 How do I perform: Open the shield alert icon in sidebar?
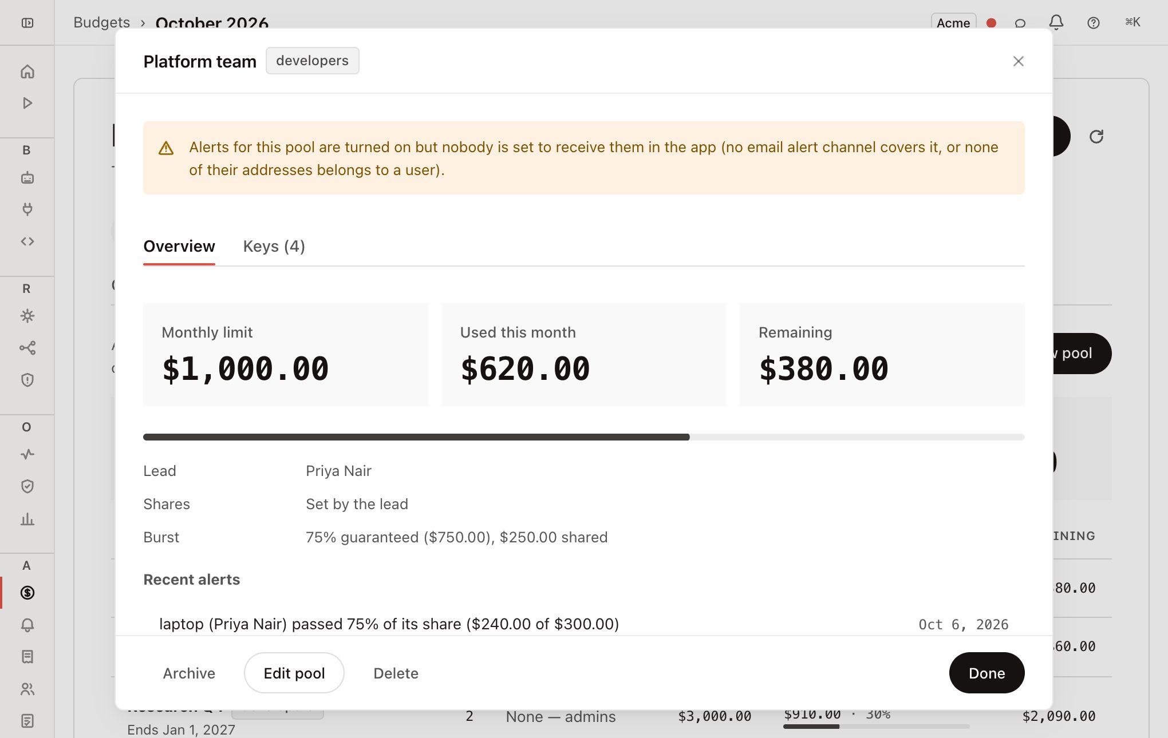point(27,380)
